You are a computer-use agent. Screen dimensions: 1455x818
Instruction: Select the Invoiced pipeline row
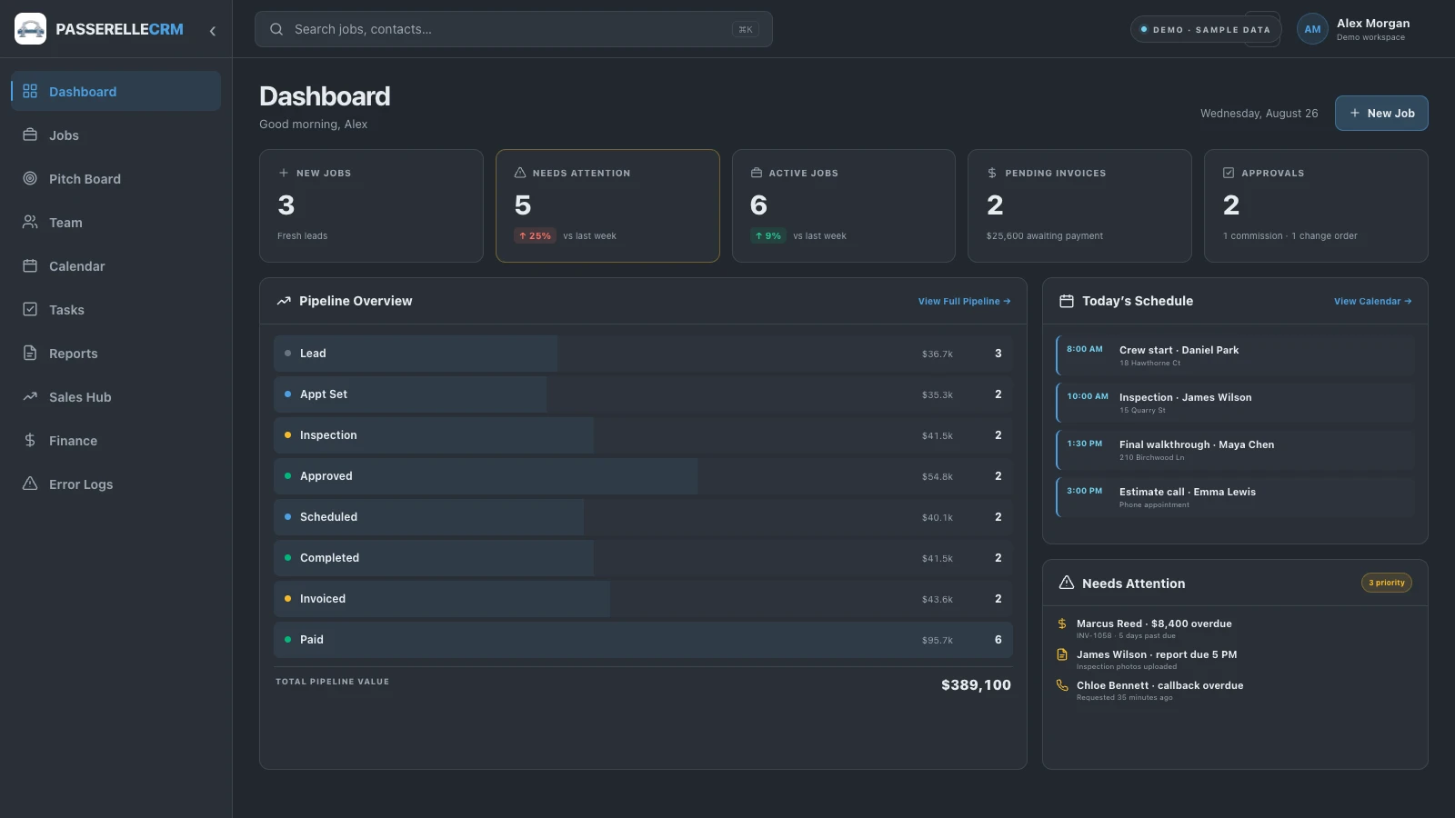point(643,599)
